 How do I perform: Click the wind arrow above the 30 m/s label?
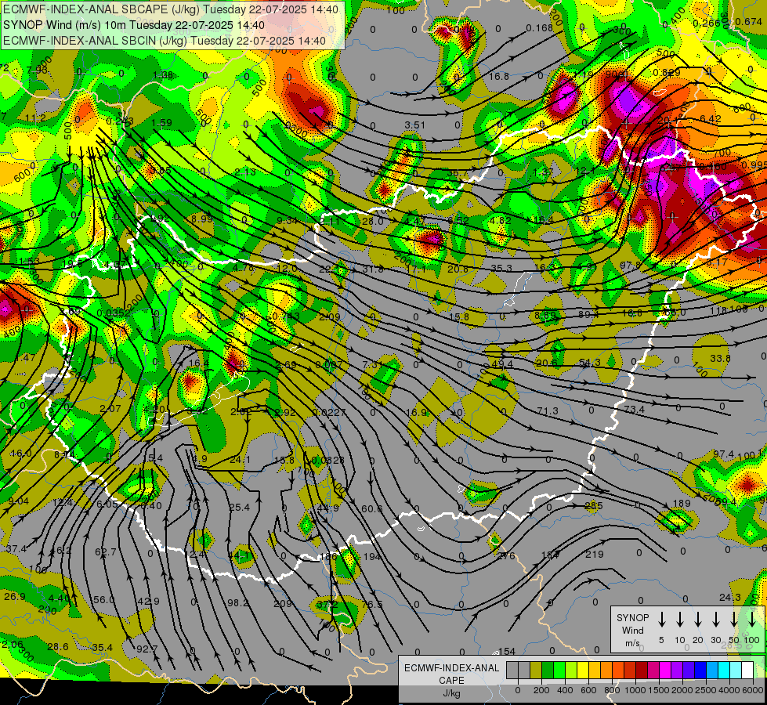click(715, 620)
